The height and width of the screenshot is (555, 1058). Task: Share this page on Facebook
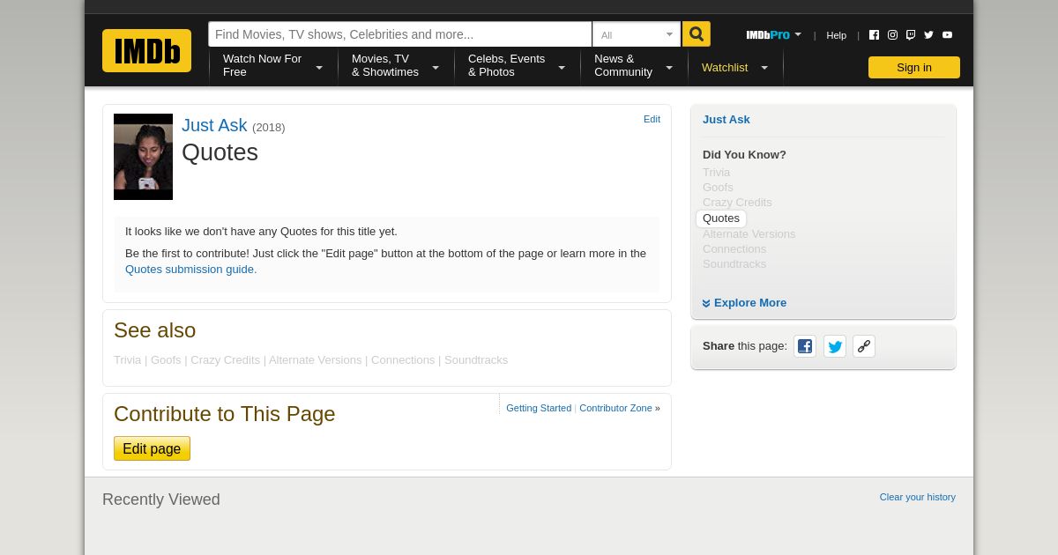coord(805,346)
